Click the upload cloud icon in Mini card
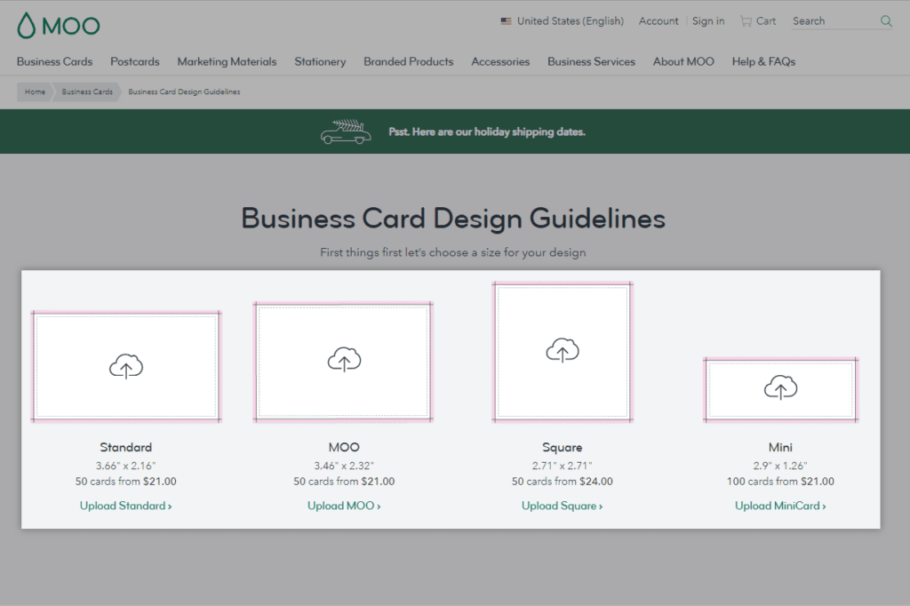The width and height of the screenshot is (910, 606). click(x=780, y=387)
